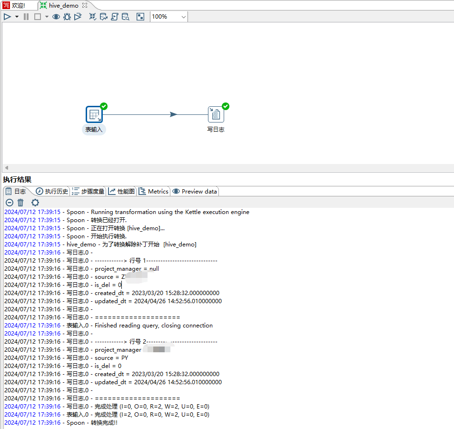Image resolution: width=454 pixels, height=429 pixels.
Task: Preview the transformation with the eye icon
Action: [x=56, y=17]
